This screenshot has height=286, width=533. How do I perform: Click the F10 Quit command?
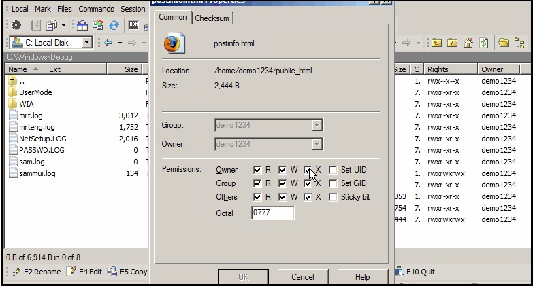(415, 272)
